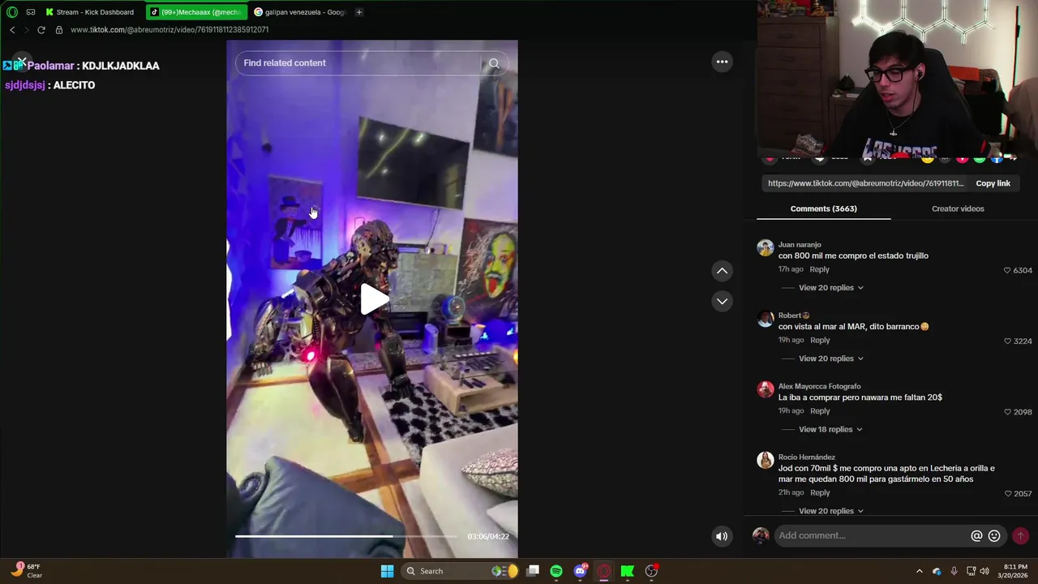The width and height of the screenshot is (1038, 584).
Task: Click the magnifier in Find related content
Action: click(494, 63)
